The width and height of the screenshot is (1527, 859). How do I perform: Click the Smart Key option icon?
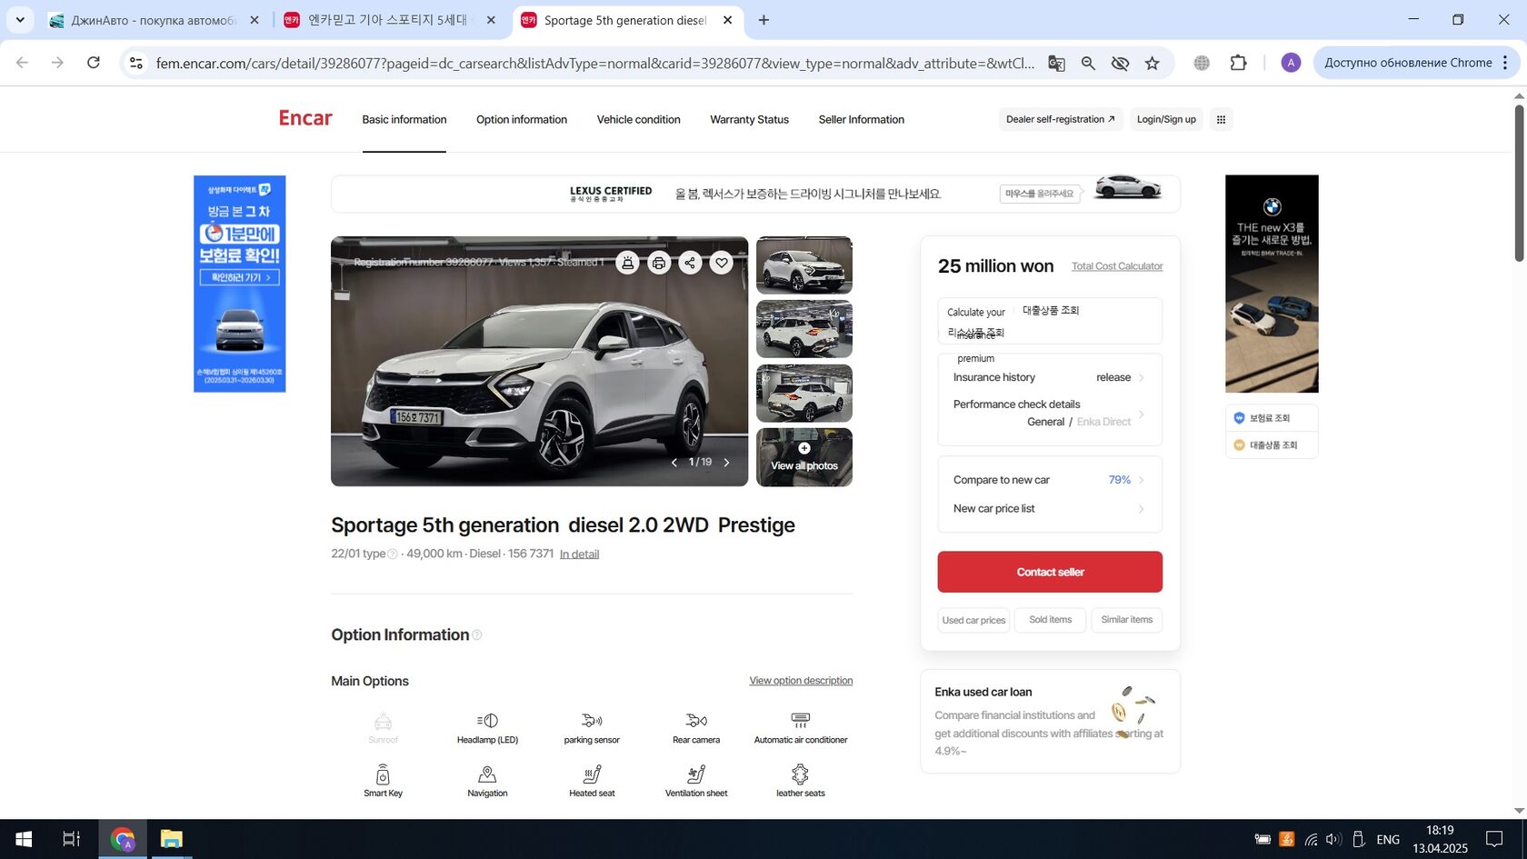click(383, 774)
